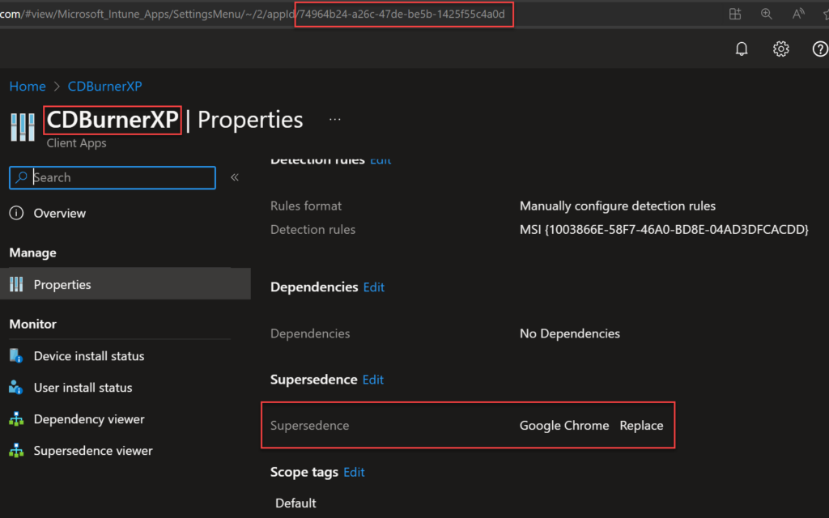This screenshot has height=518, width=829.
Task: Click the 'Default' scope tag
Action: point(295,503)
